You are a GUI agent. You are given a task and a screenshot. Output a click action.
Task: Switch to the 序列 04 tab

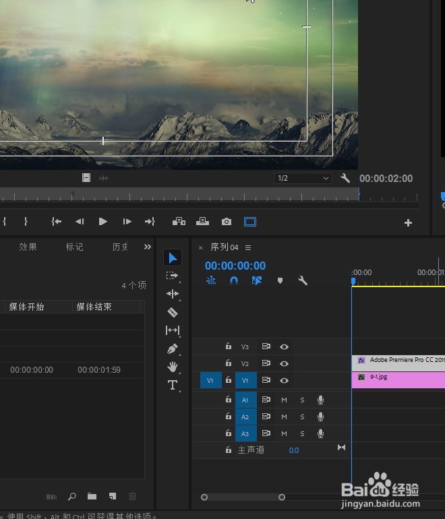tap(224, 247)
